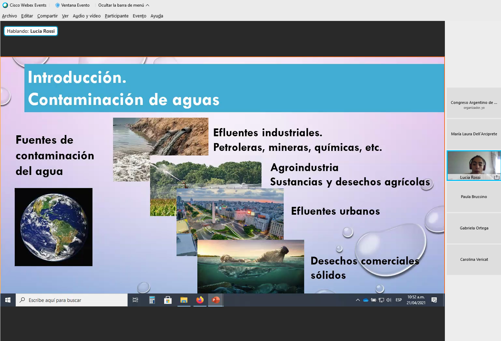This screenshot has height=341, width=501.
Task: Click the volume speaker tray icon
Action: [x=389, y=300]
